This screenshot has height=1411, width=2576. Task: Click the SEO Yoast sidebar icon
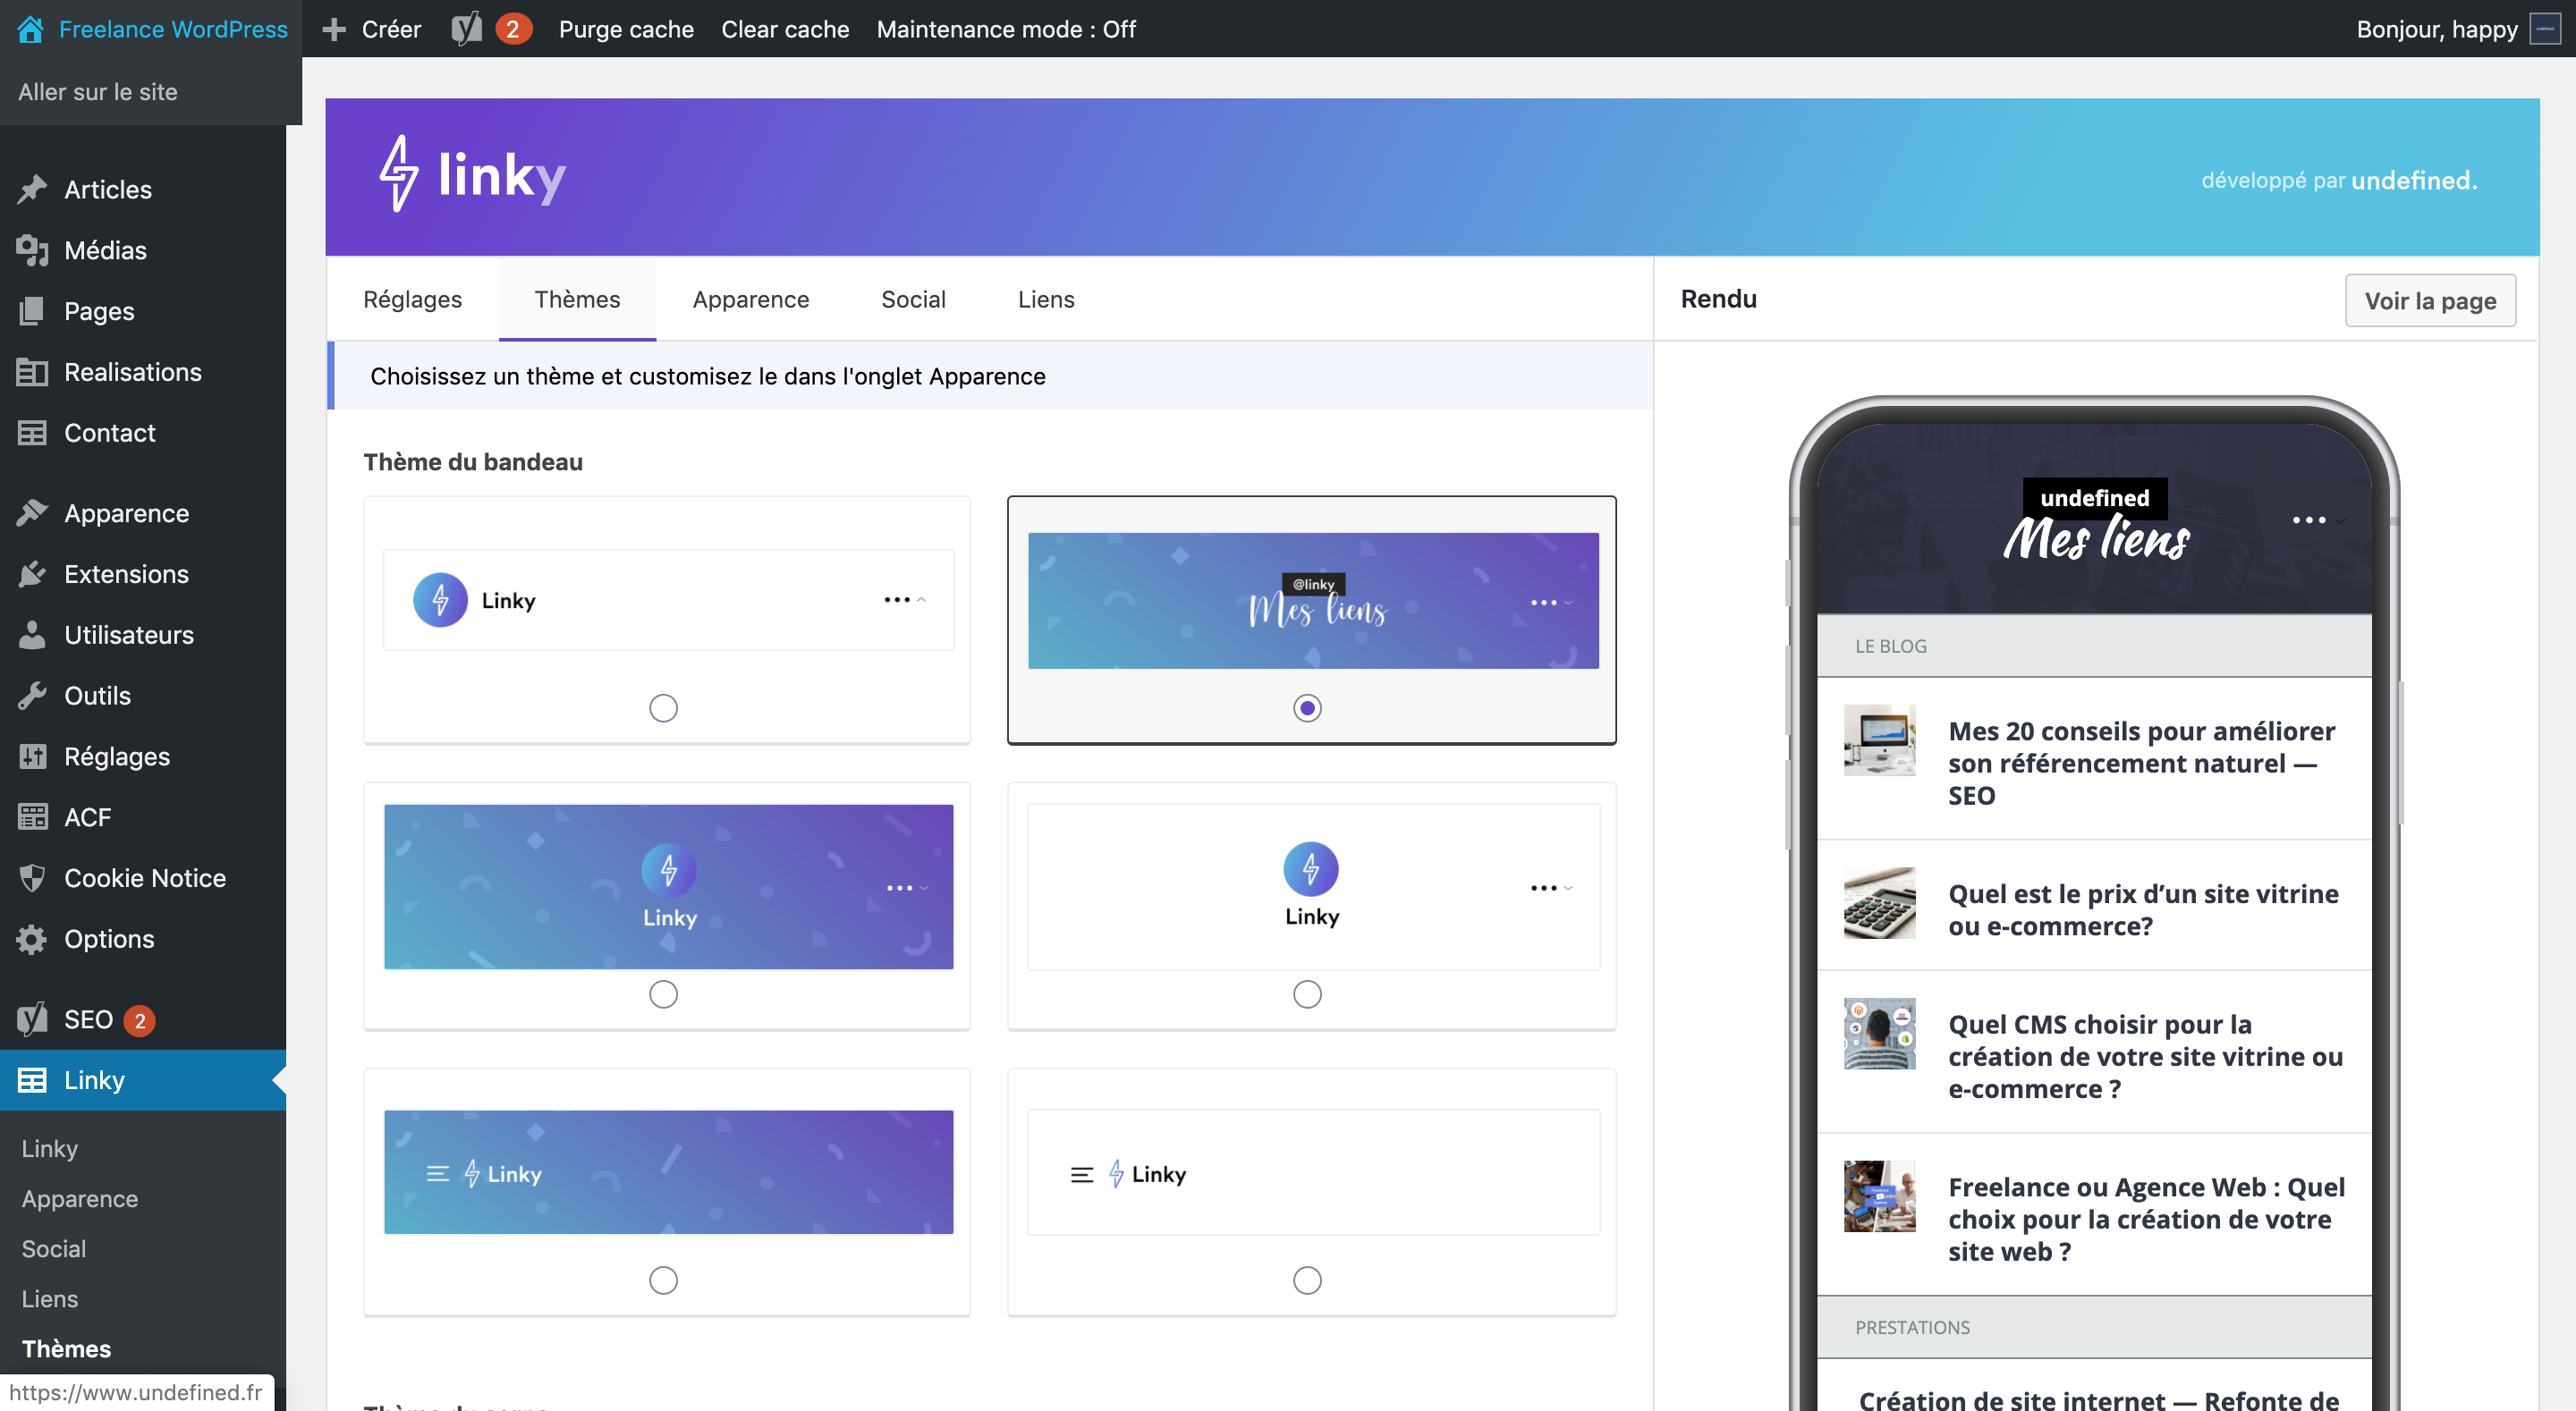tap(32, 1019)
